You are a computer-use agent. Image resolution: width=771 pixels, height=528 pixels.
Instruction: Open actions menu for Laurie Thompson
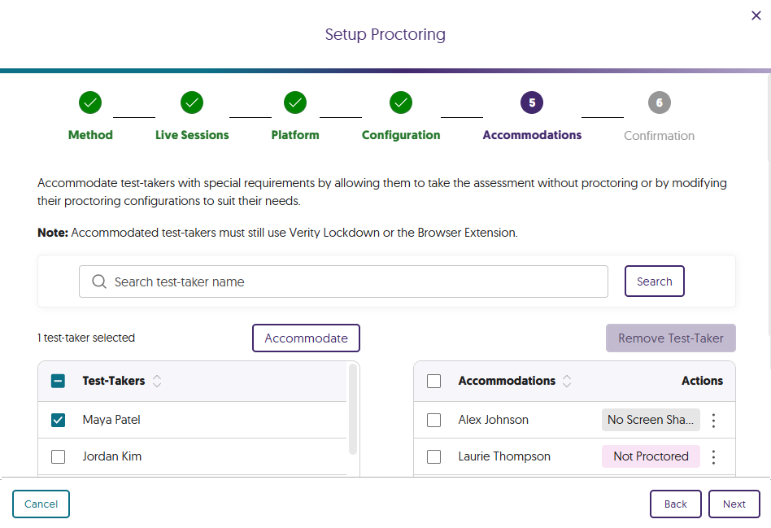pyautogui.click(x=713, y=456)
